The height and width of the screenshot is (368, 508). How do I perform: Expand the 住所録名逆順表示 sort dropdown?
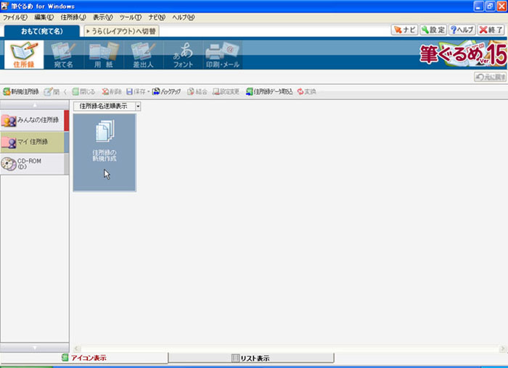[138, 106]
